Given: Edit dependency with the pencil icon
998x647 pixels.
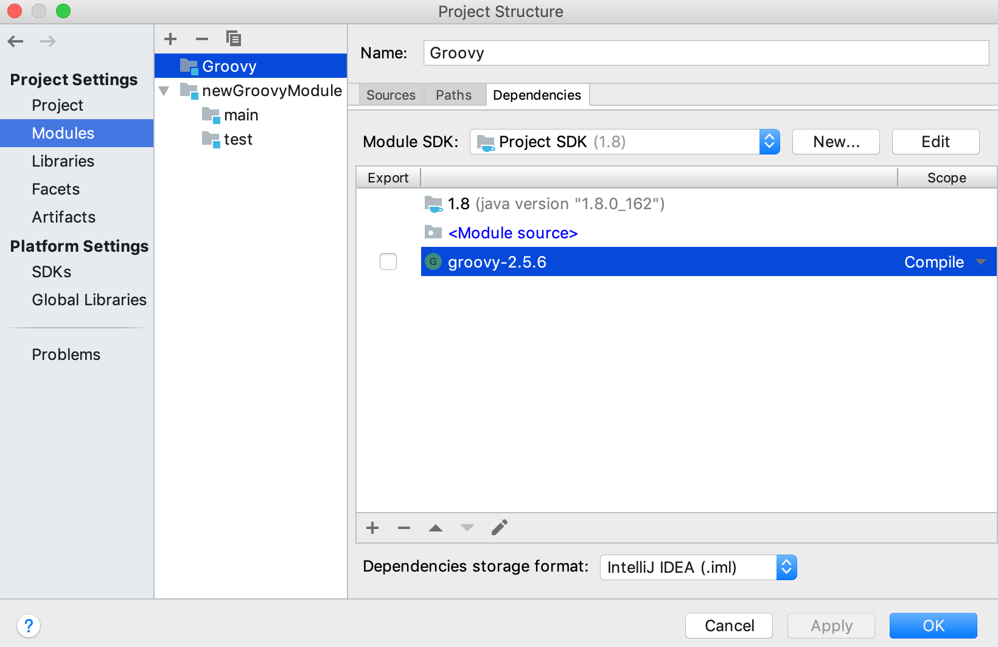Looking at the screenshot, I should 499,528.
